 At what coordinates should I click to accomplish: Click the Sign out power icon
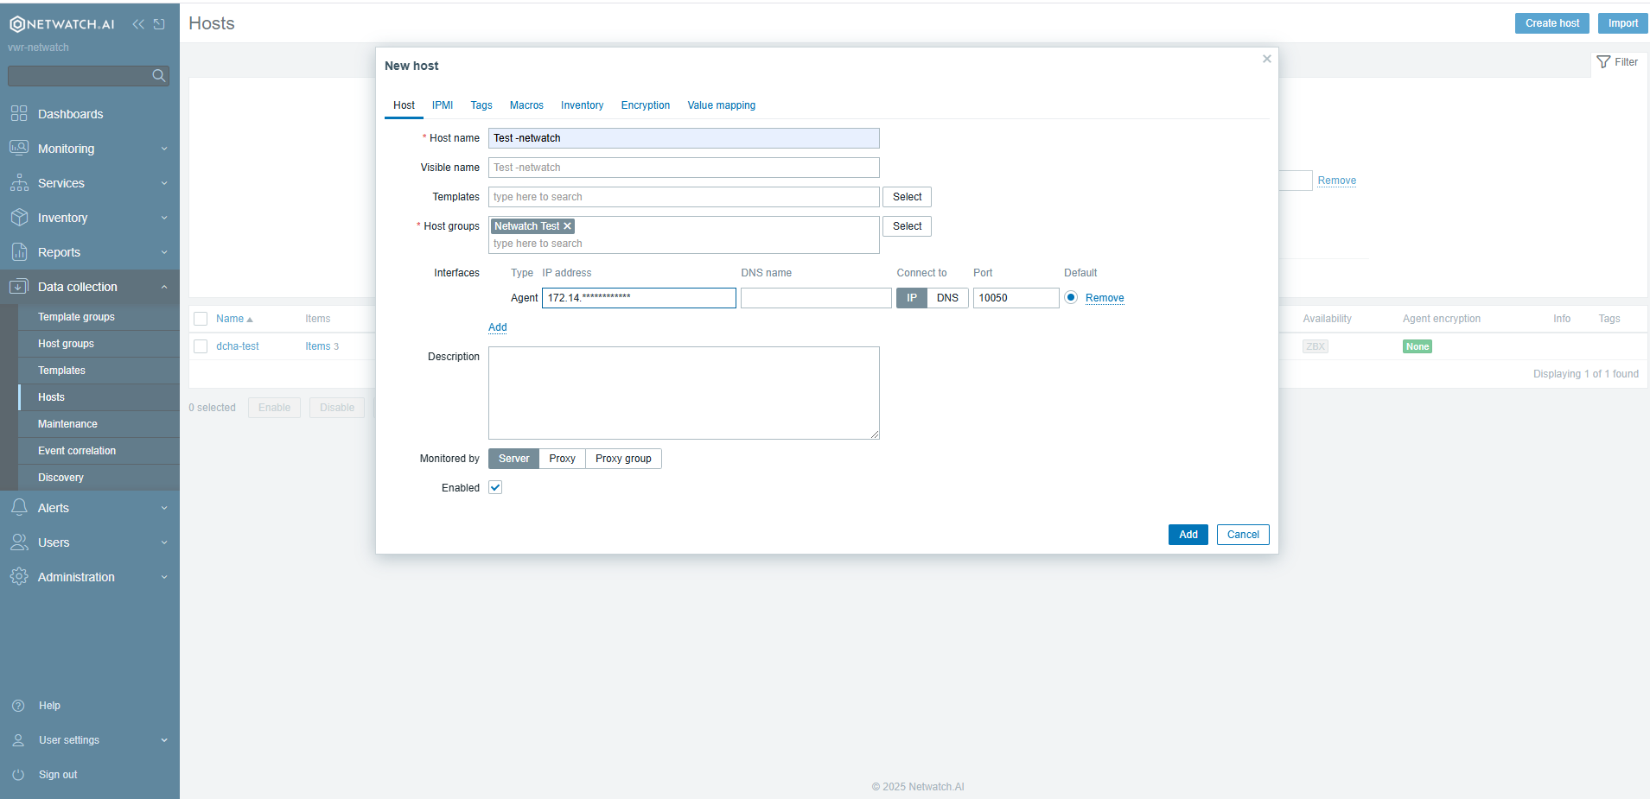(18, 775)
